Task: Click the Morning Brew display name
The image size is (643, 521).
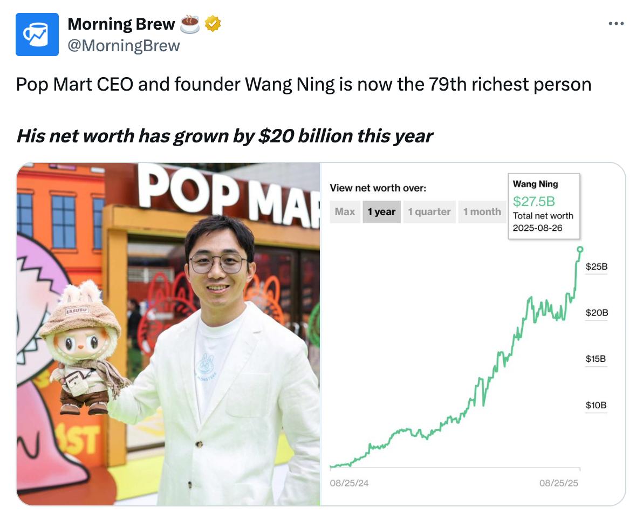Action: [x=121, y=24]
